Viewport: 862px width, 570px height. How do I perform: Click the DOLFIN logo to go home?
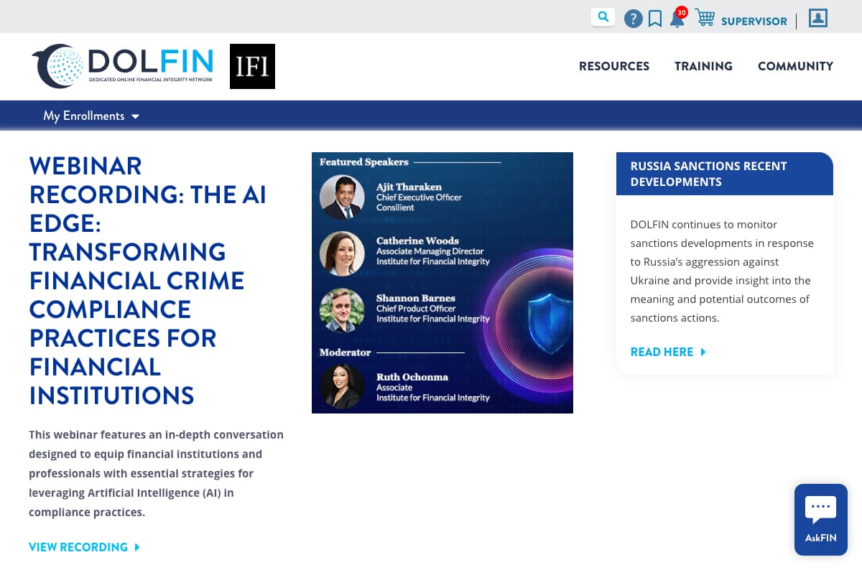tap(122, 65)
